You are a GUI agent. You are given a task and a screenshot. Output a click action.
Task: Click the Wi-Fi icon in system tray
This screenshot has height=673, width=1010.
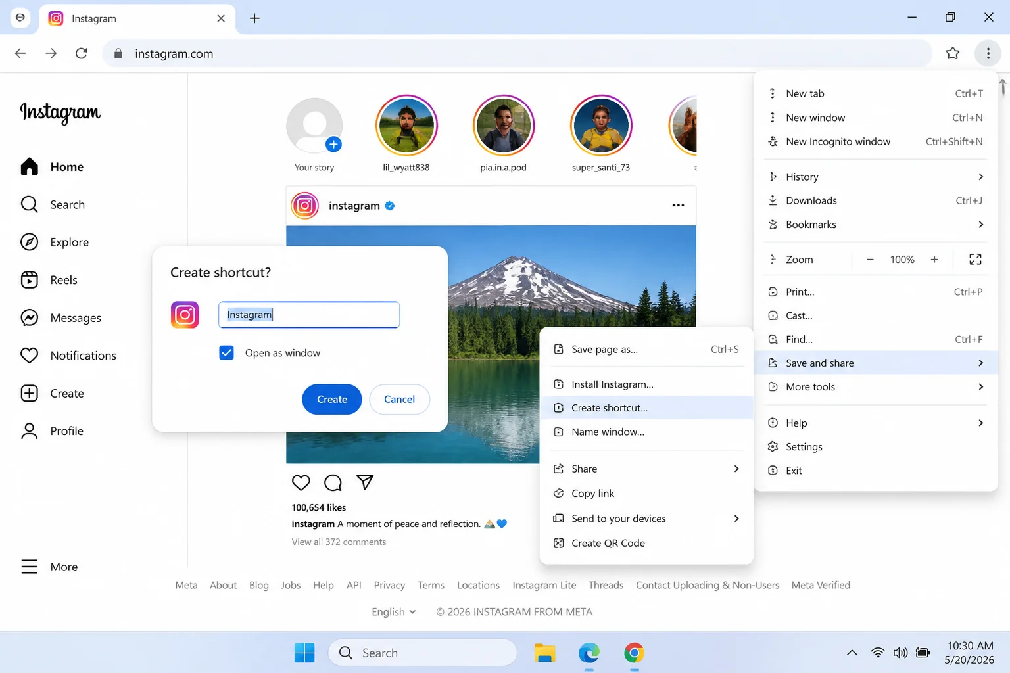pyautogui.click(x=877, y=653)
